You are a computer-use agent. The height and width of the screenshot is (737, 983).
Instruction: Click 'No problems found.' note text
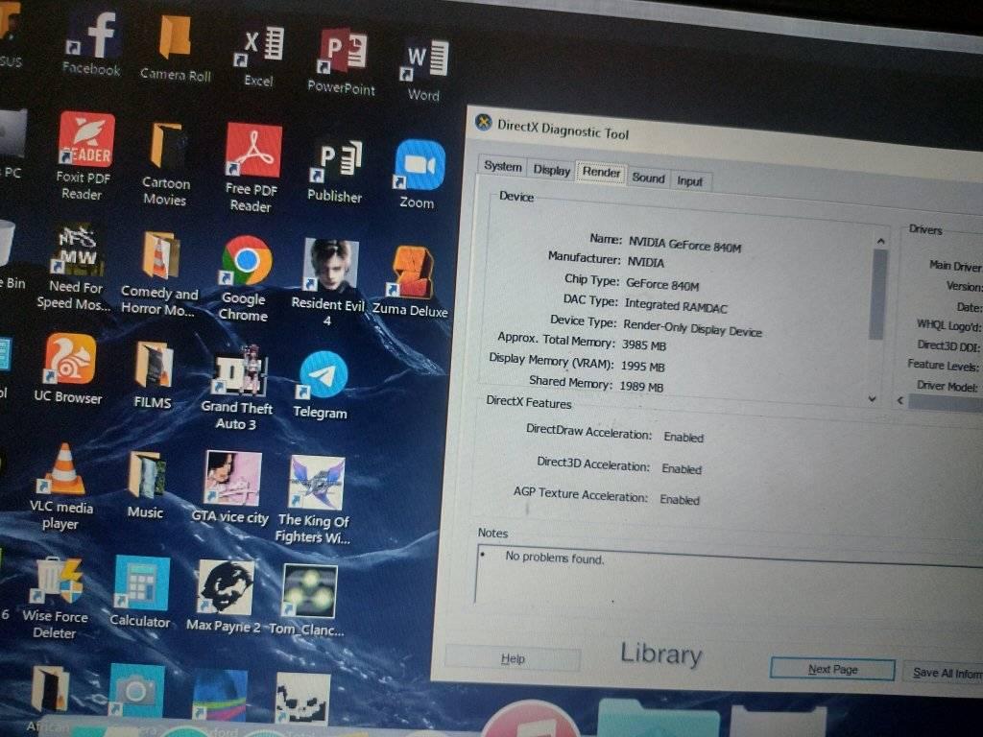point(555,558)
